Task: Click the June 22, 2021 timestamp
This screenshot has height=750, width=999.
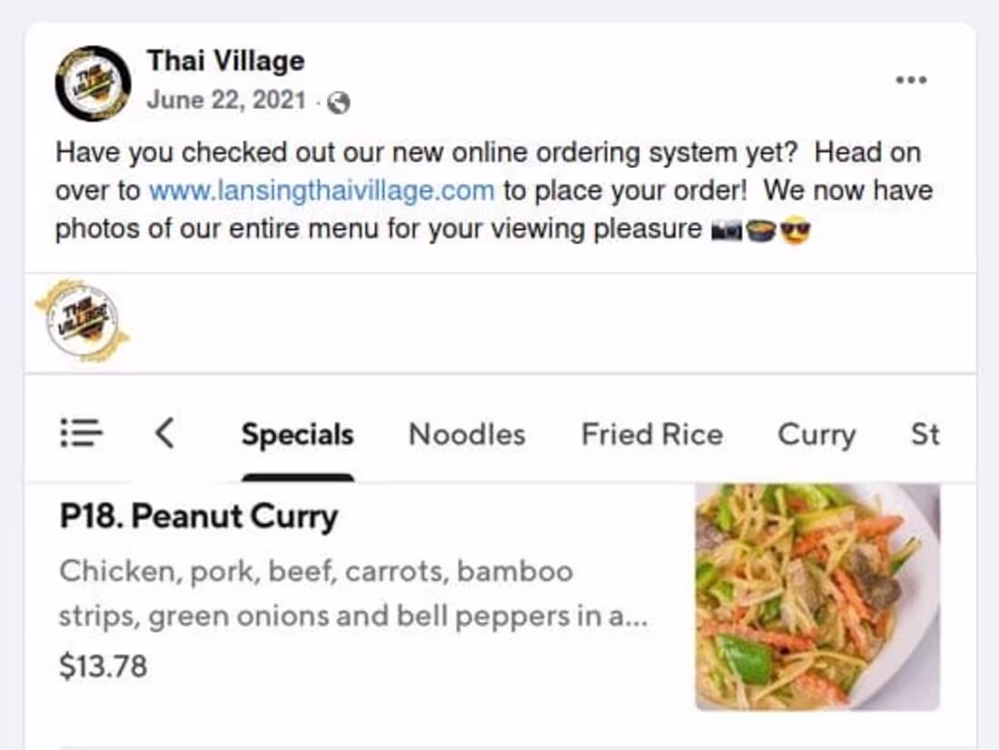Action: 226,100
